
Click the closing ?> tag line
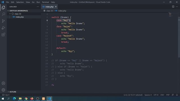[53, 85]
